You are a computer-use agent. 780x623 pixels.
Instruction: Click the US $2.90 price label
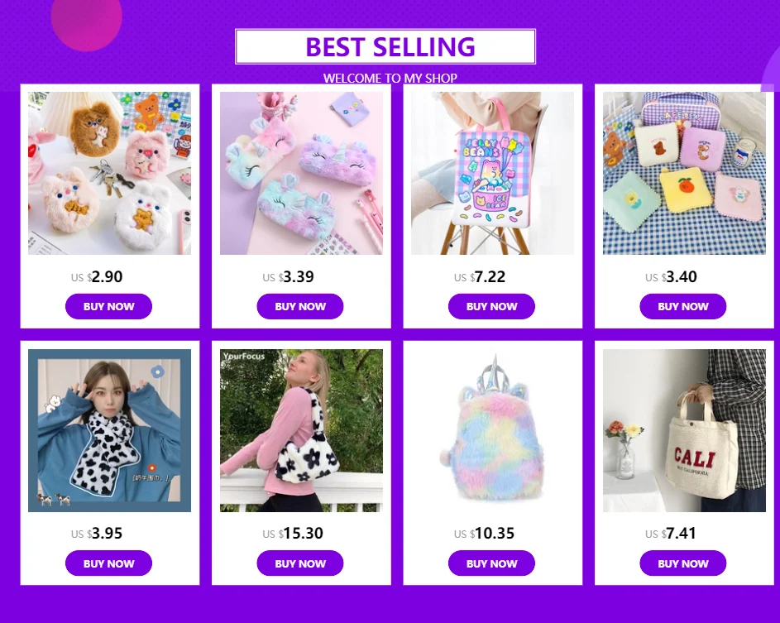click(97, 276)
